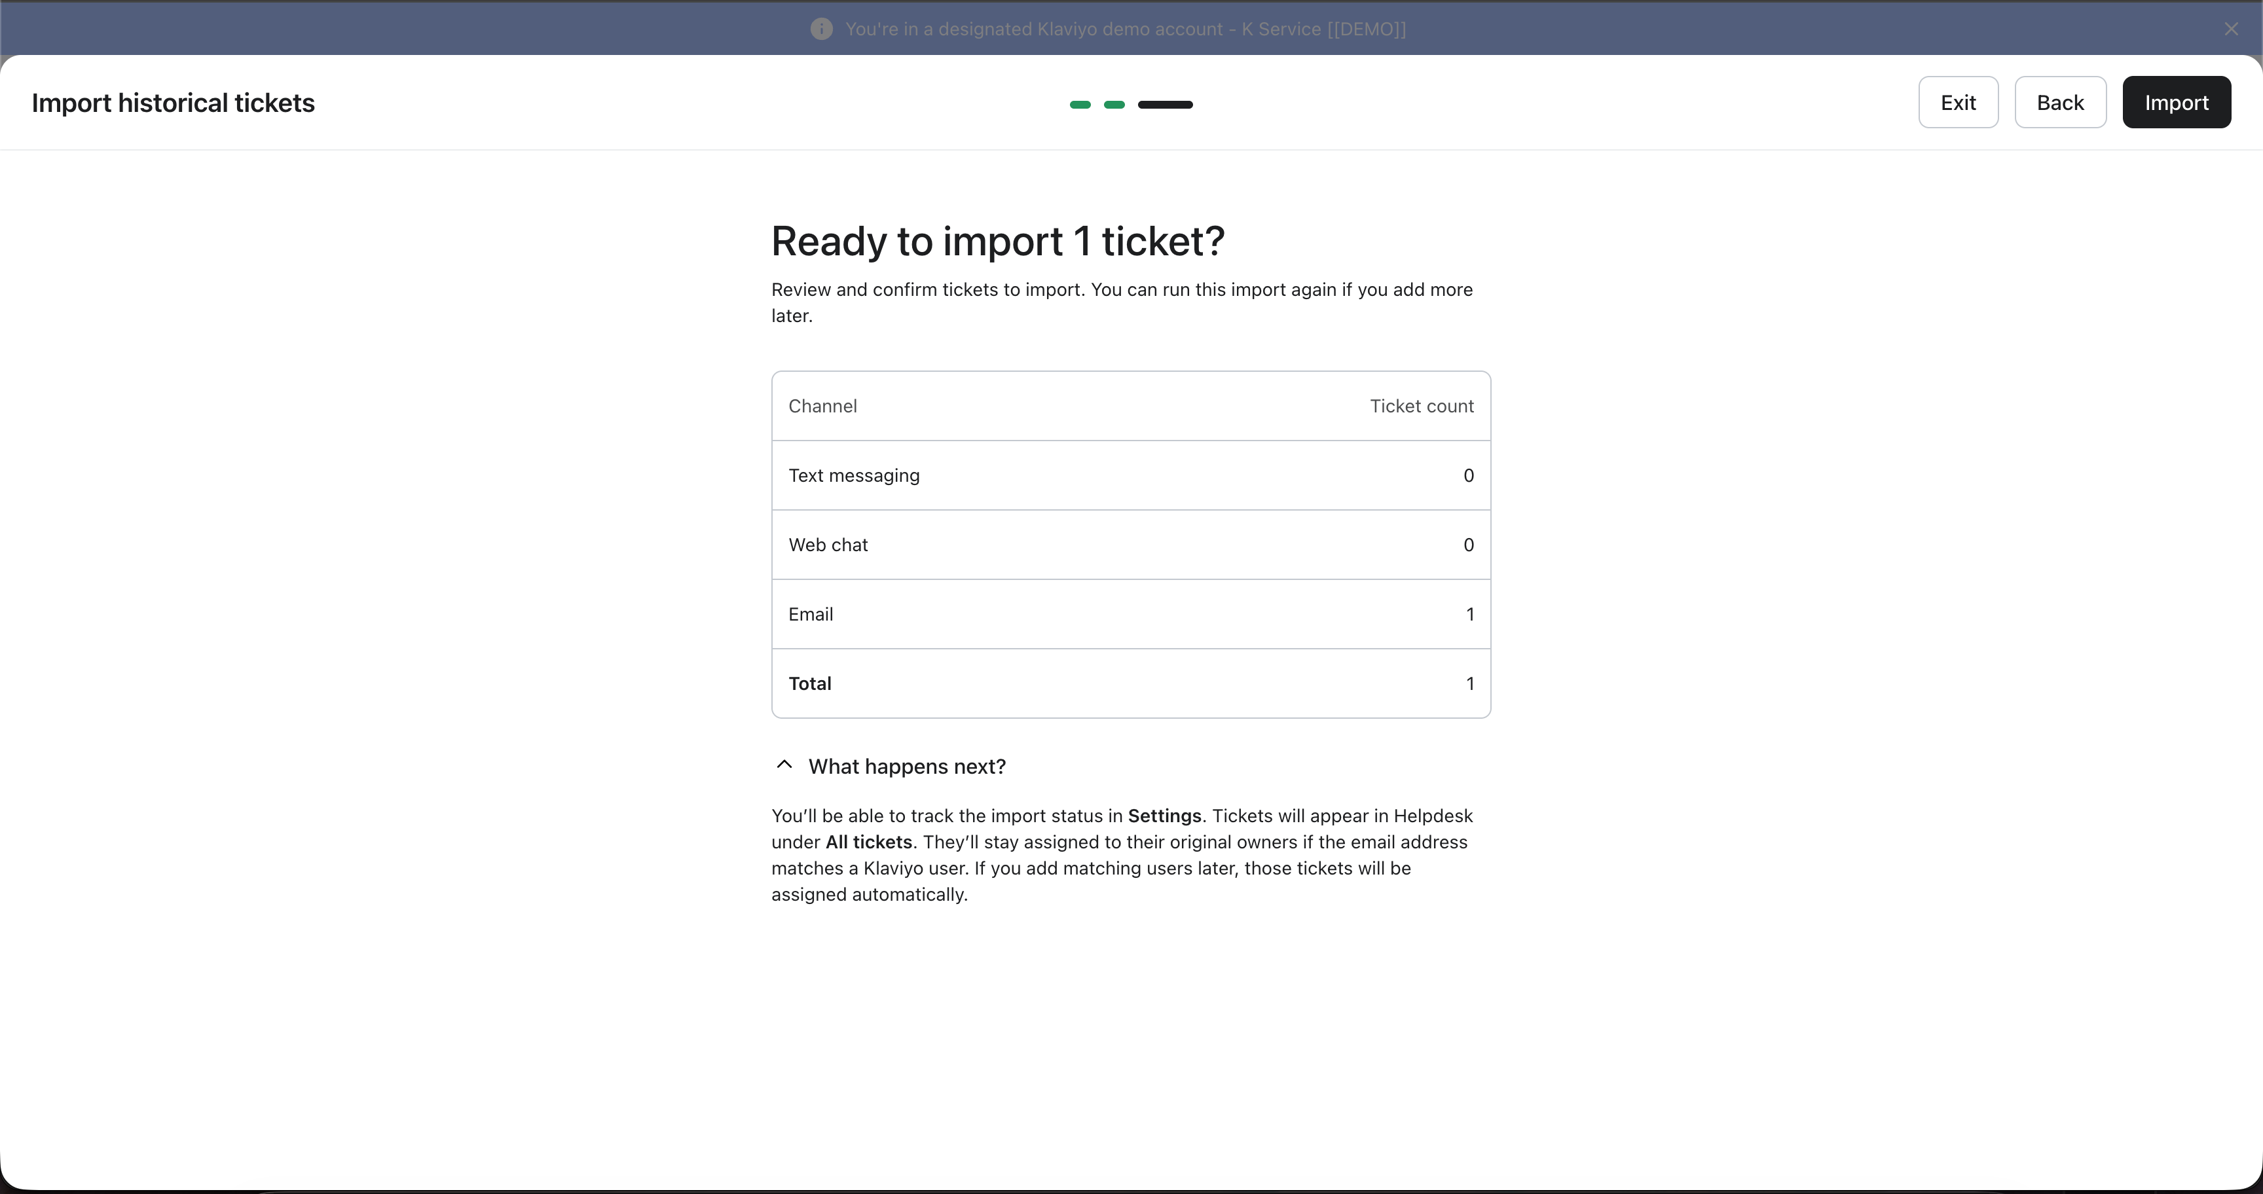2263x1194 pixels.
Task: Click the Total row label
Action: (x=810, y=684)
